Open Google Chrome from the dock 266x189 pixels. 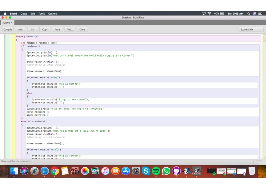[54, 171]
